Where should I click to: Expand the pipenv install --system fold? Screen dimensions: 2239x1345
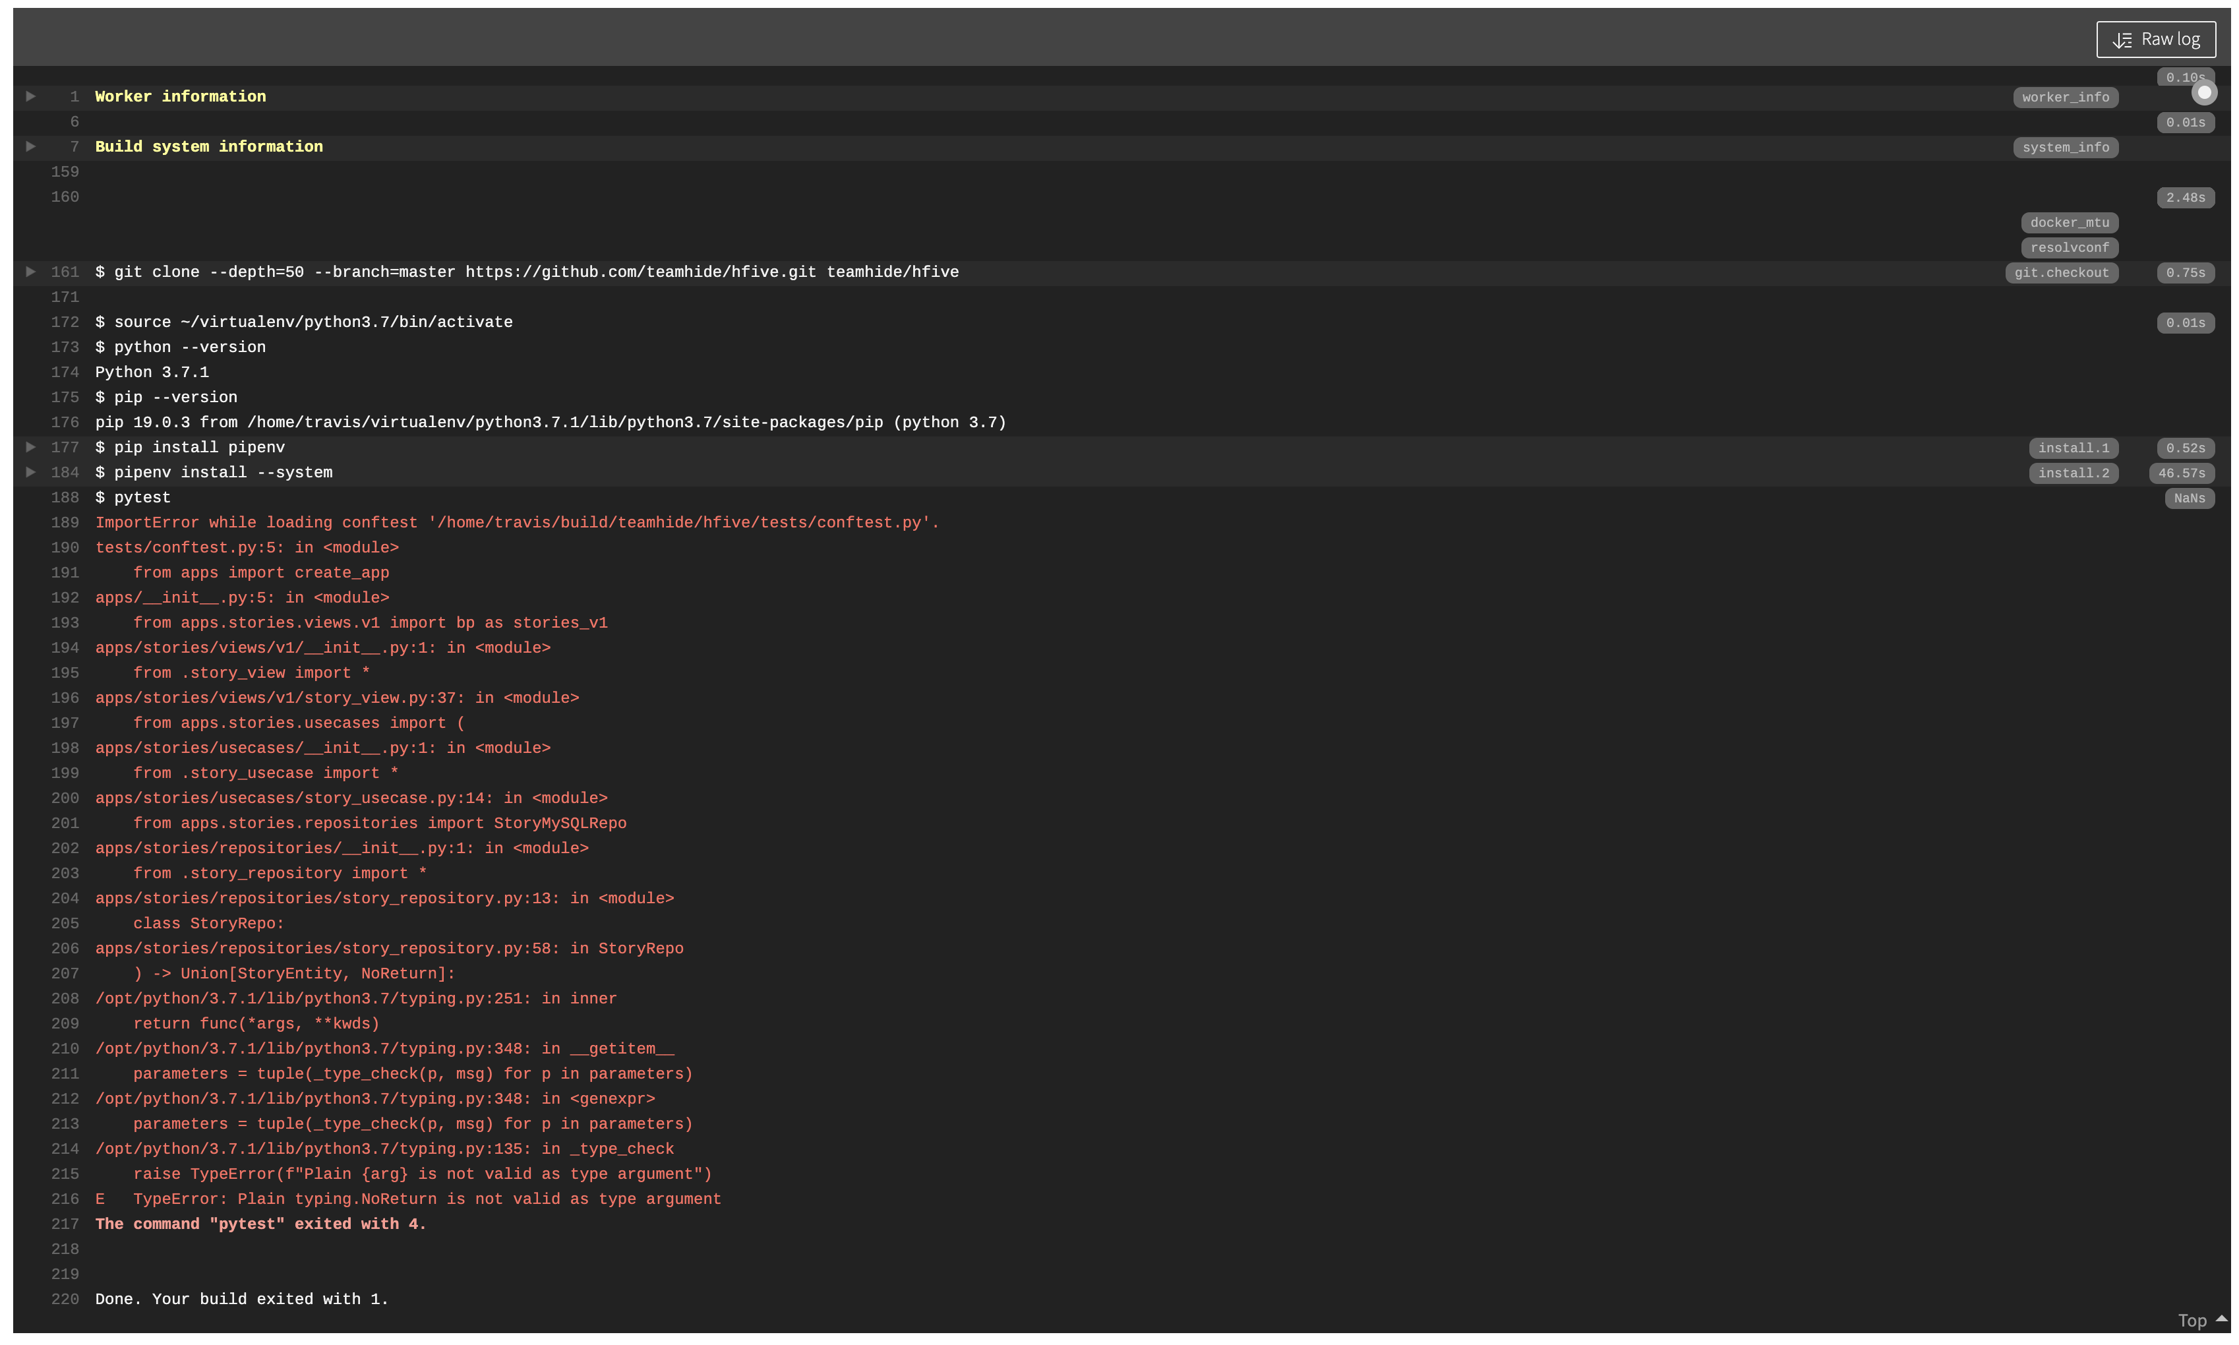(31, 472)
